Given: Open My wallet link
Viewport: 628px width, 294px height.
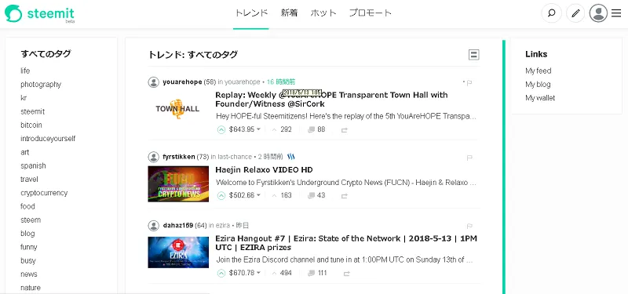Looking at the screenshot, I should (x=540, y=98).
